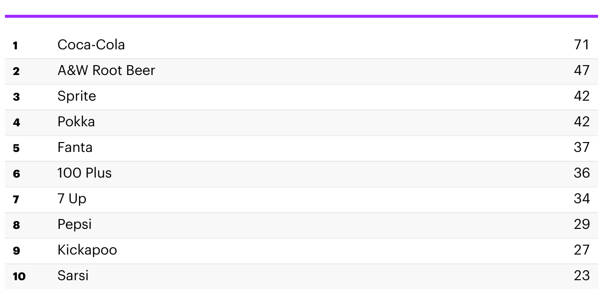Click Pepsi's score of 29
The height and width of the screenshot is (294, 603).
tap(582, 224)
